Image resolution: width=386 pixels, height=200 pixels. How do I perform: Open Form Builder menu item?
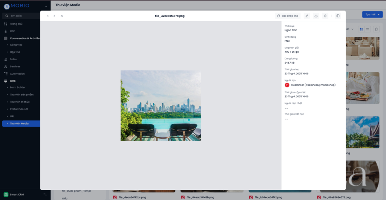(18, 87)
